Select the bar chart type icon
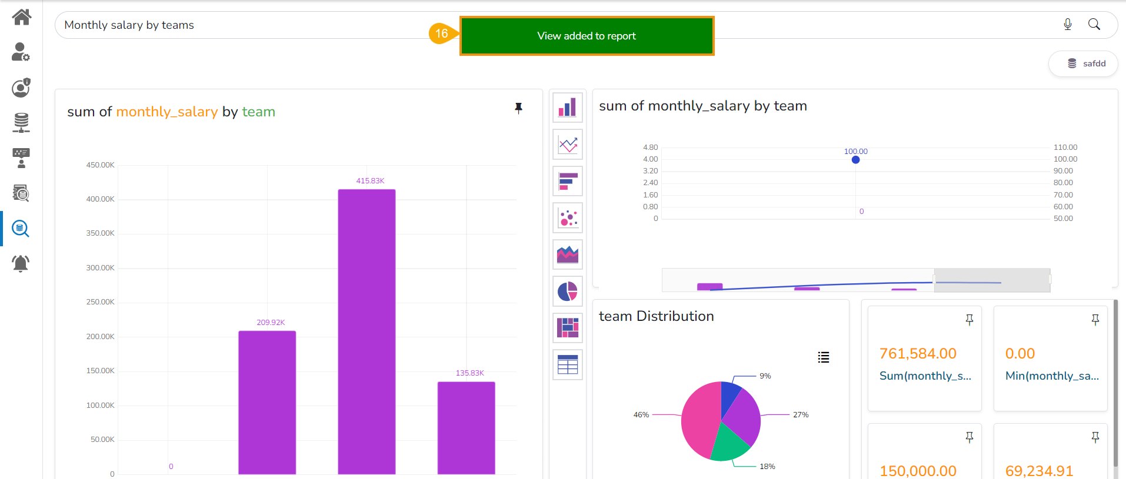 tap(567, 108)
